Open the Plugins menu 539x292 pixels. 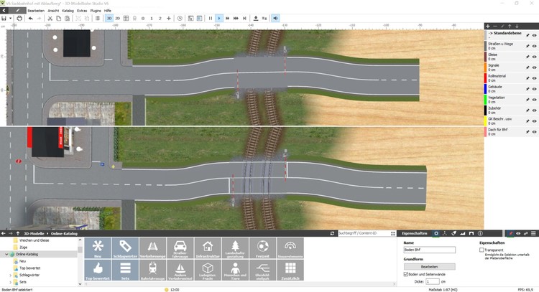pos(95,11)
